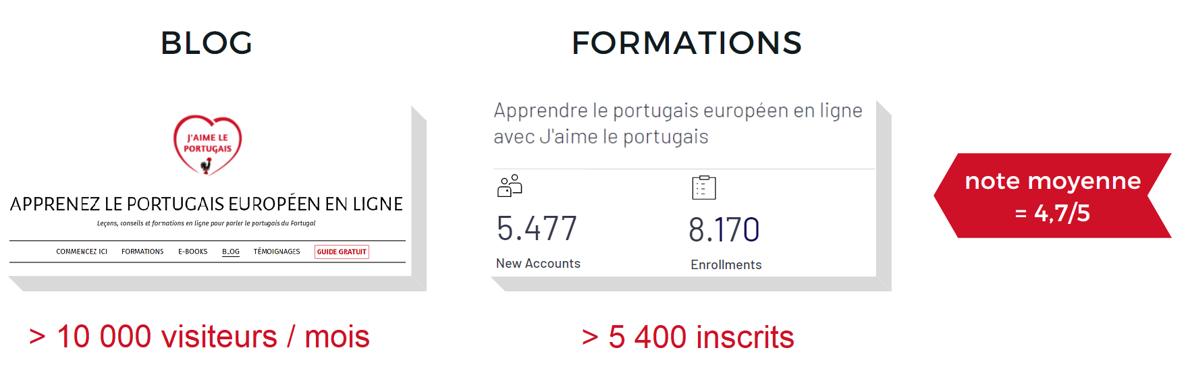The image size is (1186, 373).
Task: Go to the BLOG menu item
Action: (231, 252)
